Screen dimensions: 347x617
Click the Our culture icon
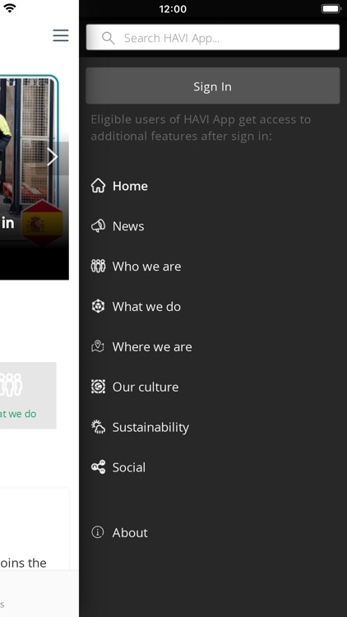(x=98, y=387)
